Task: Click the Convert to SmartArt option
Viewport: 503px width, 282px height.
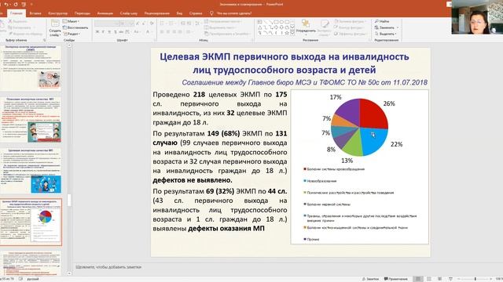Action: coord(227,34)
